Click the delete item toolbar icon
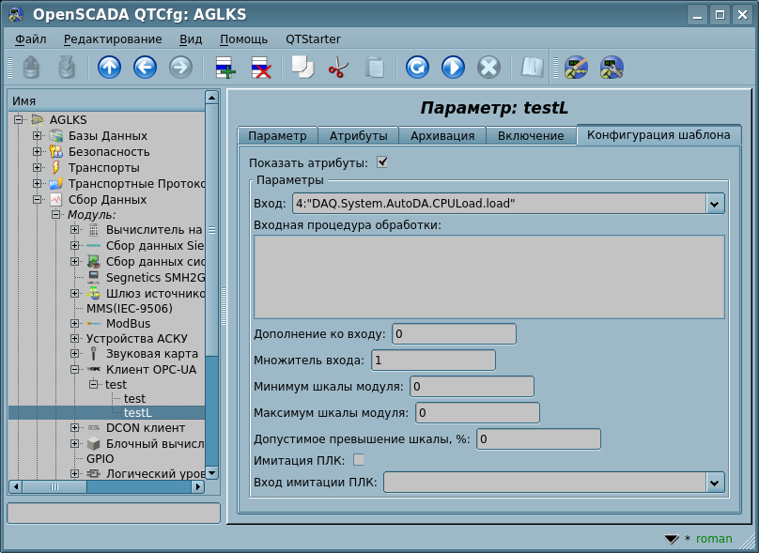 [260, 68]
